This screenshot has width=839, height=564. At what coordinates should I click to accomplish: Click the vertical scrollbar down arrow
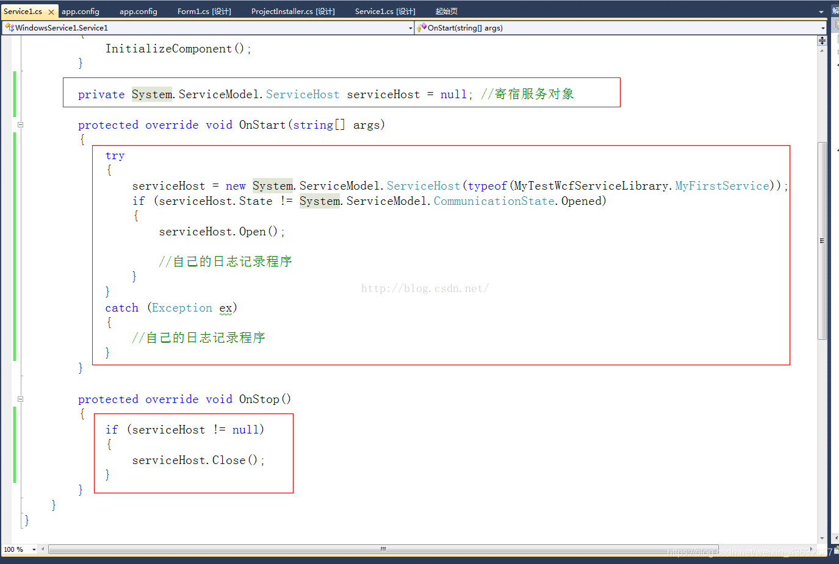tap(823, 538)
